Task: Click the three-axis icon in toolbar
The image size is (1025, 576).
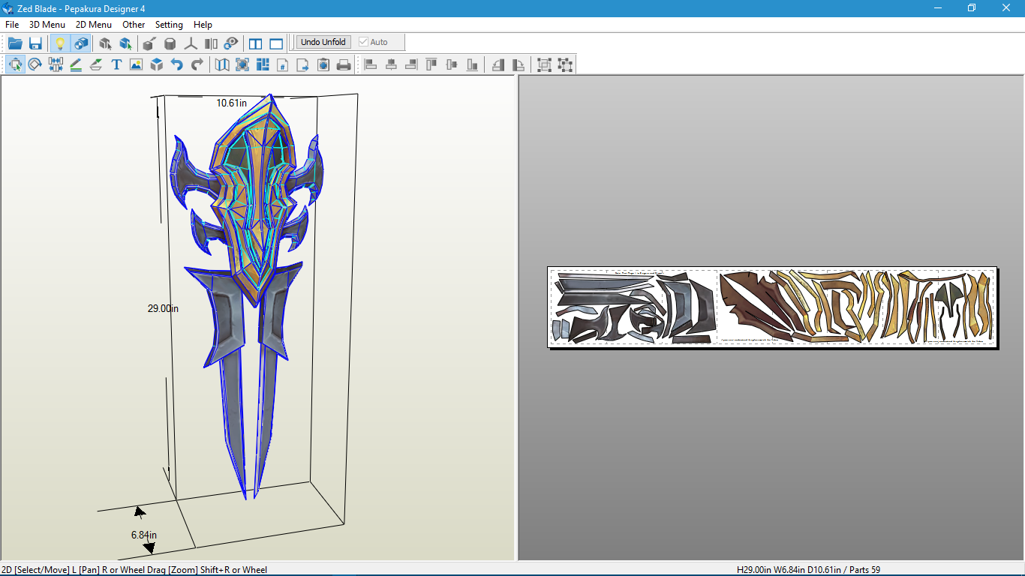Action: point(191,43)
